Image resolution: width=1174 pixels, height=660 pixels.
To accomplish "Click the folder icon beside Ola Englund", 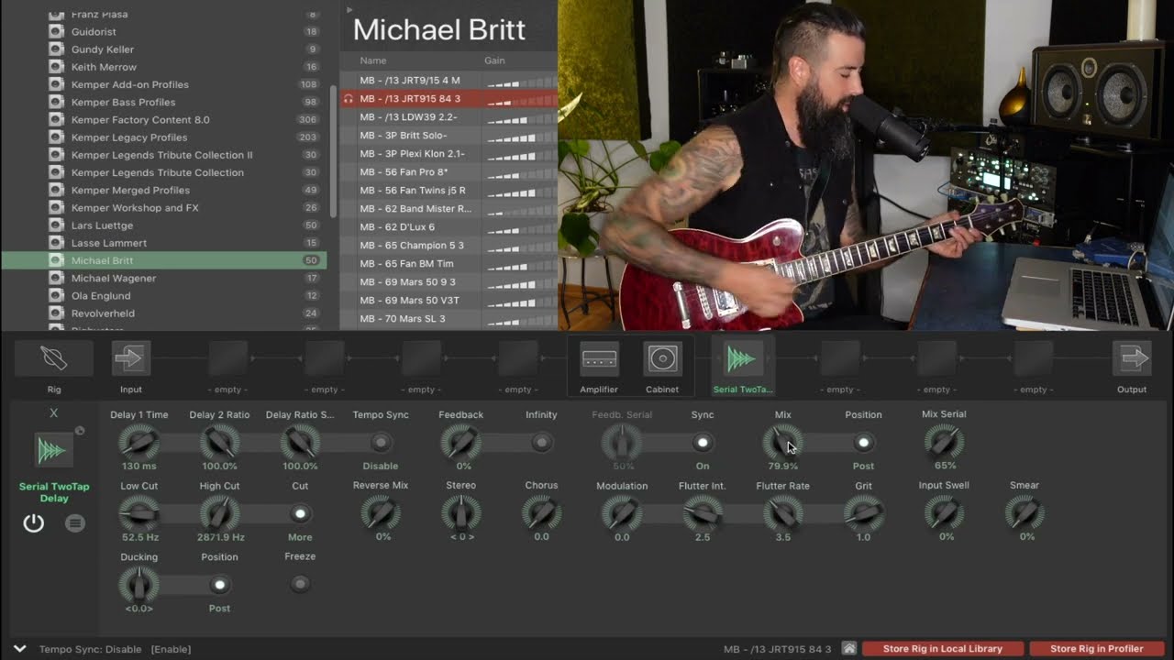I will pyautogui.click(x=56, y=296).
